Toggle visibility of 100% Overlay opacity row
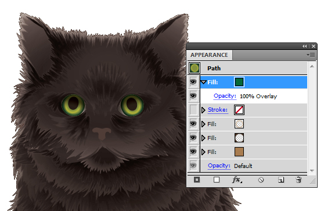324x211 pixels. click(x=193, y=96)
